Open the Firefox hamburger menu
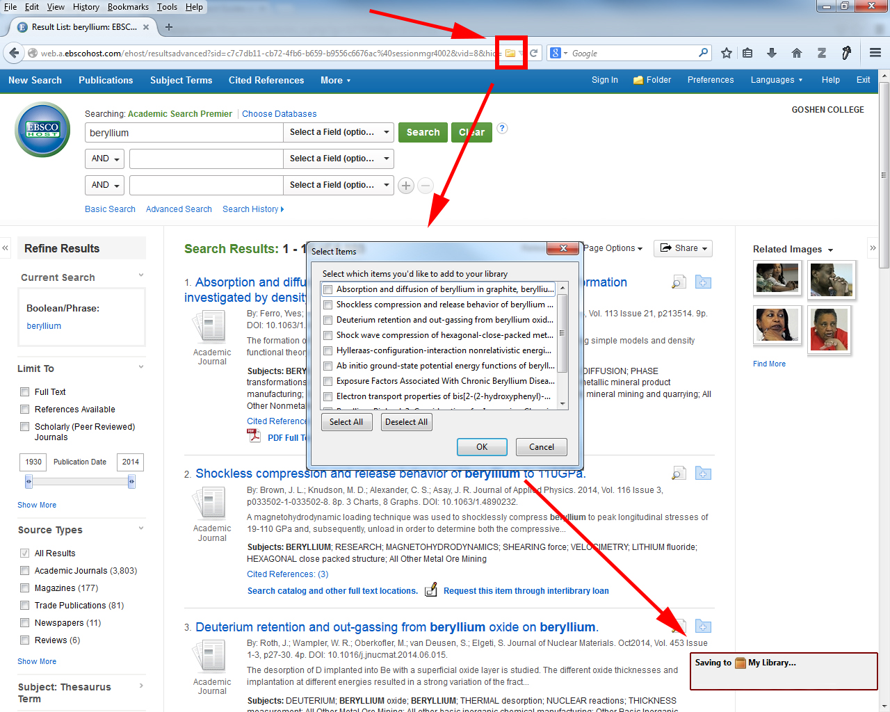The width and height of the screenshot is (890, 712). [875, 53]
